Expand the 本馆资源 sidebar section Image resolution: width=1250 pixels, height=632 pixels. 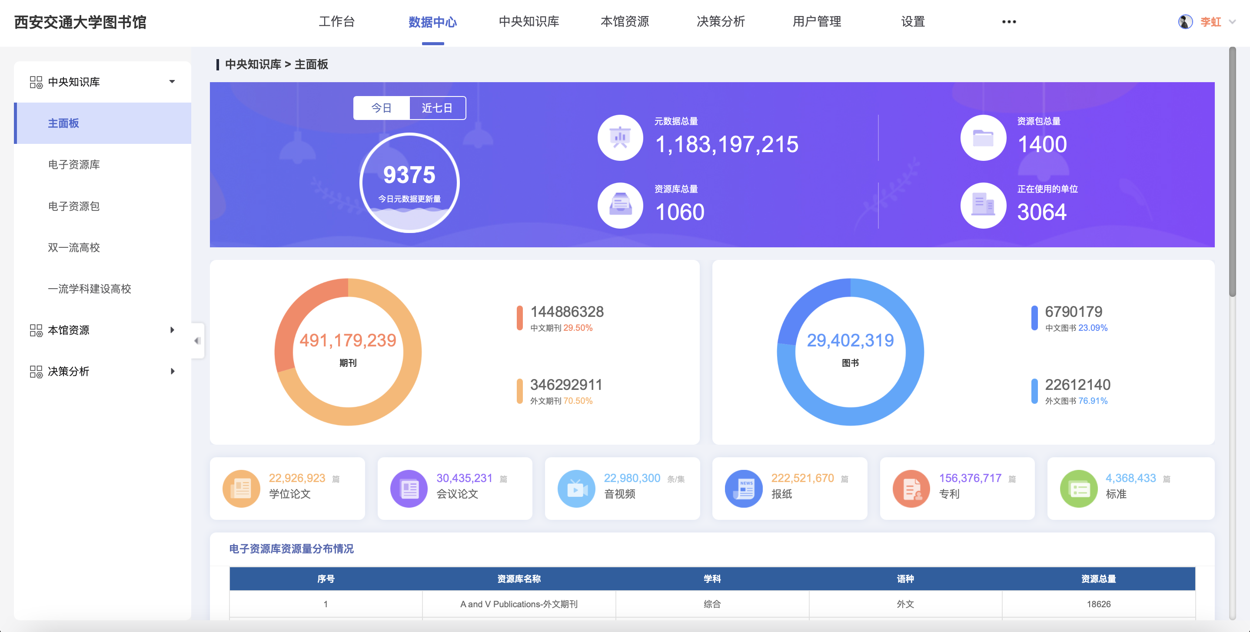172,330
